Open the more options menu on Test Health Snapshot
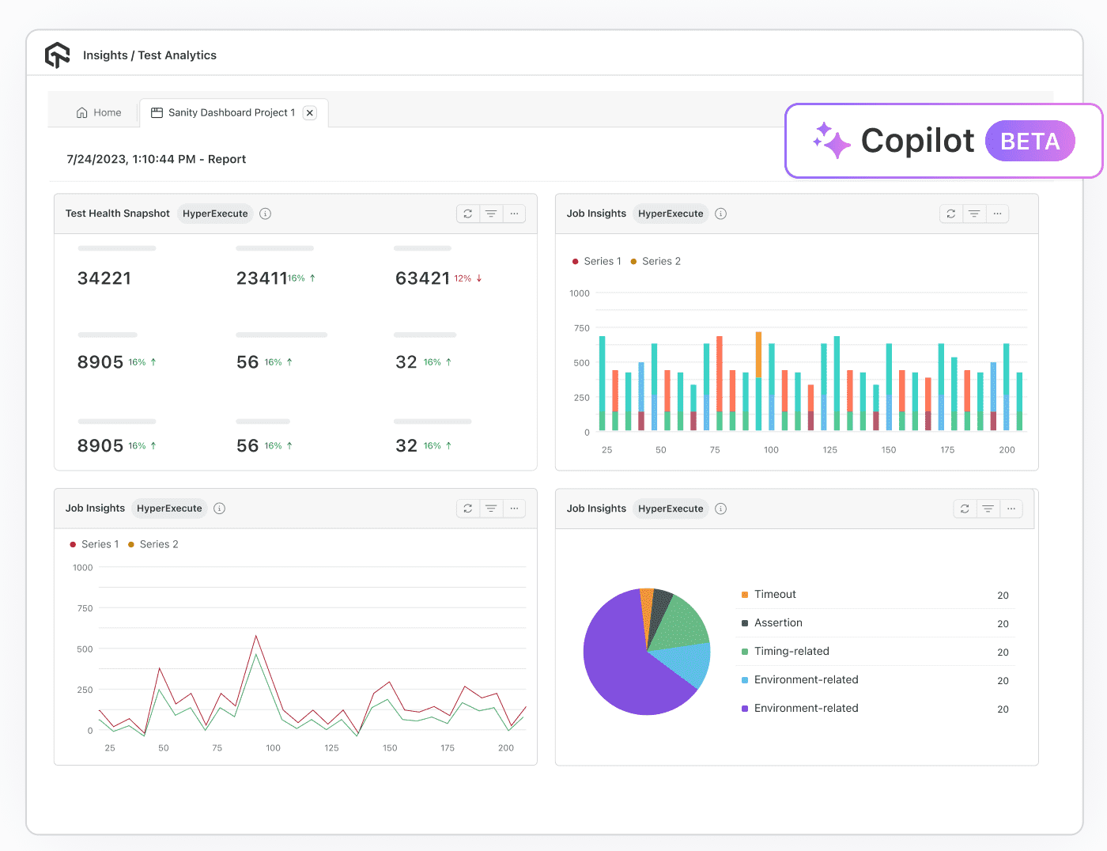The height and width of the screenshot is (851, 1107). tap(515, 214)
